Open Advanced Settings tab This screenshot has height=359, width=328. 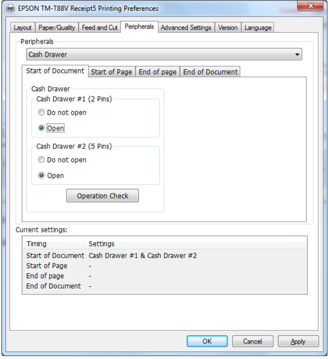(x=186, y=28)
